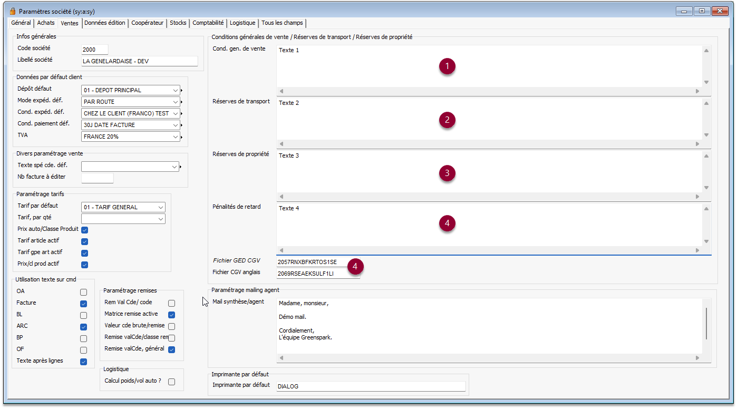Enable Calcul poids/vol auto checkbox

171,382
